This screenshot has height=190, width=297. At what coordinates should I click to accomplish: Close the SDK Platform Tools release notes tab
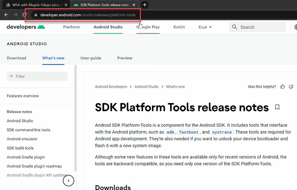pos(134,5)
